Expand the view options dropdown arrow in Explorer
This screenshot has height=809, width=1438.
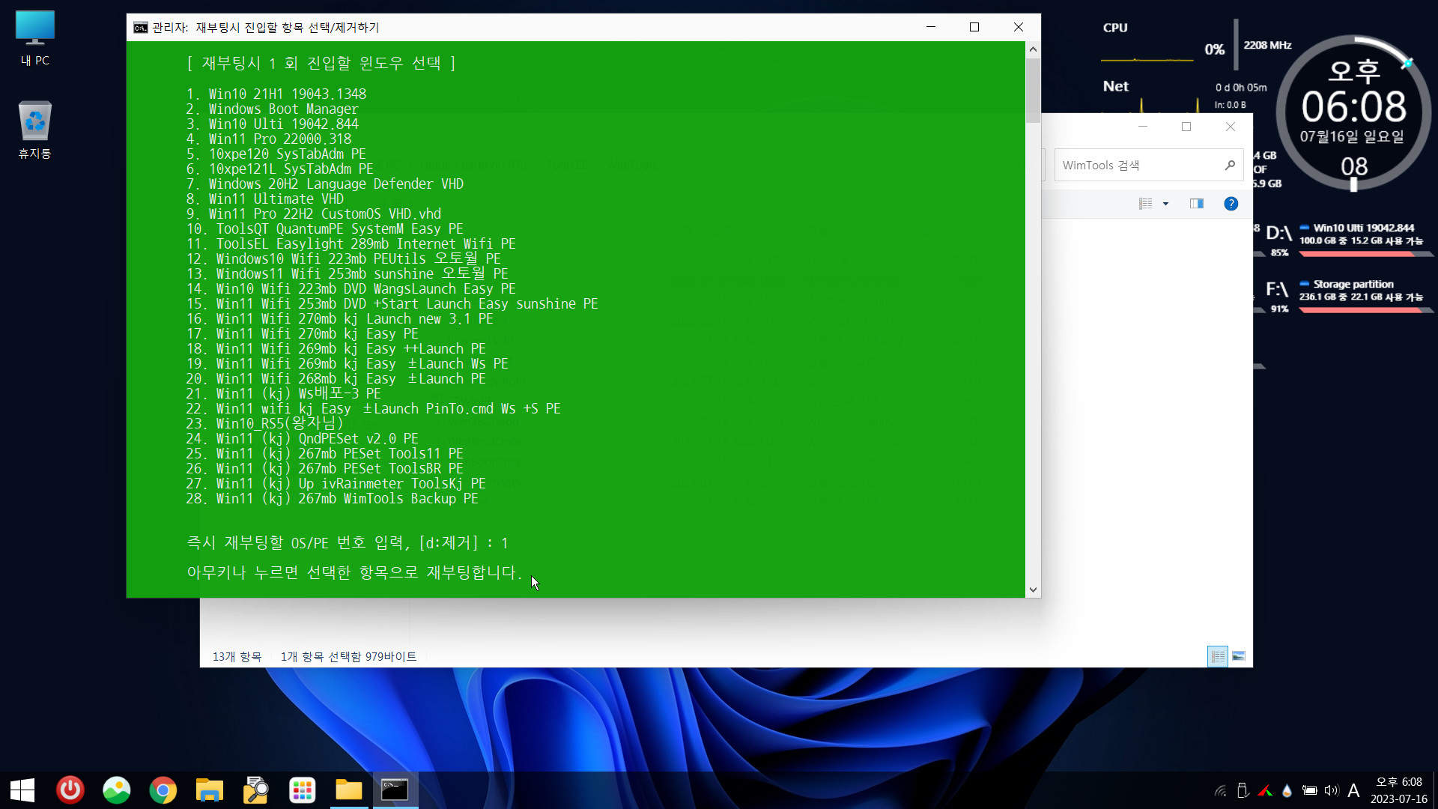pyautogui.click(x=1165, y=204)
